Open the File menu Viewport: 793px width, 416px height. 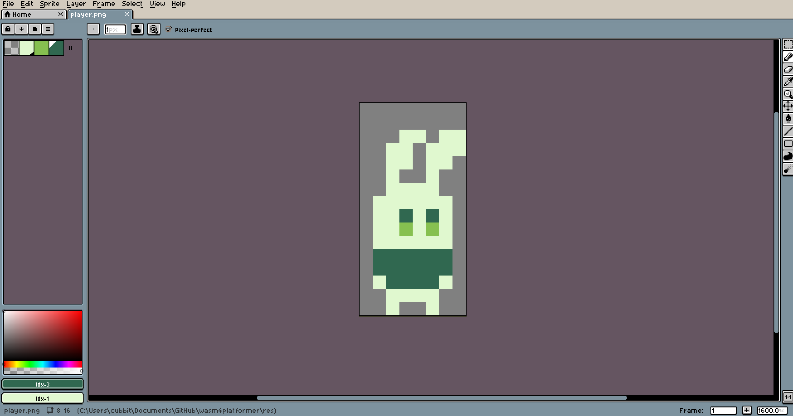coord(8,4)
